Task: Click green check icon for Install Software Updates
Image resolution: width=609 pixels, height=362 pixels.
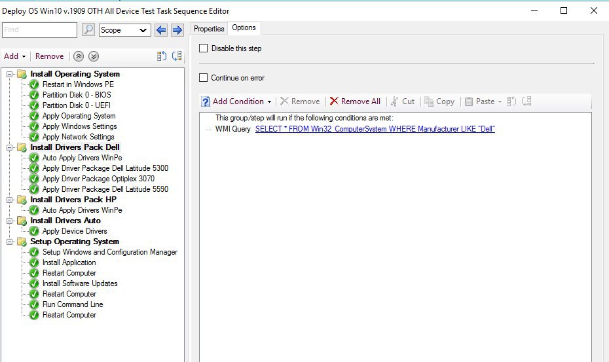Action: [x=34, y=283]
